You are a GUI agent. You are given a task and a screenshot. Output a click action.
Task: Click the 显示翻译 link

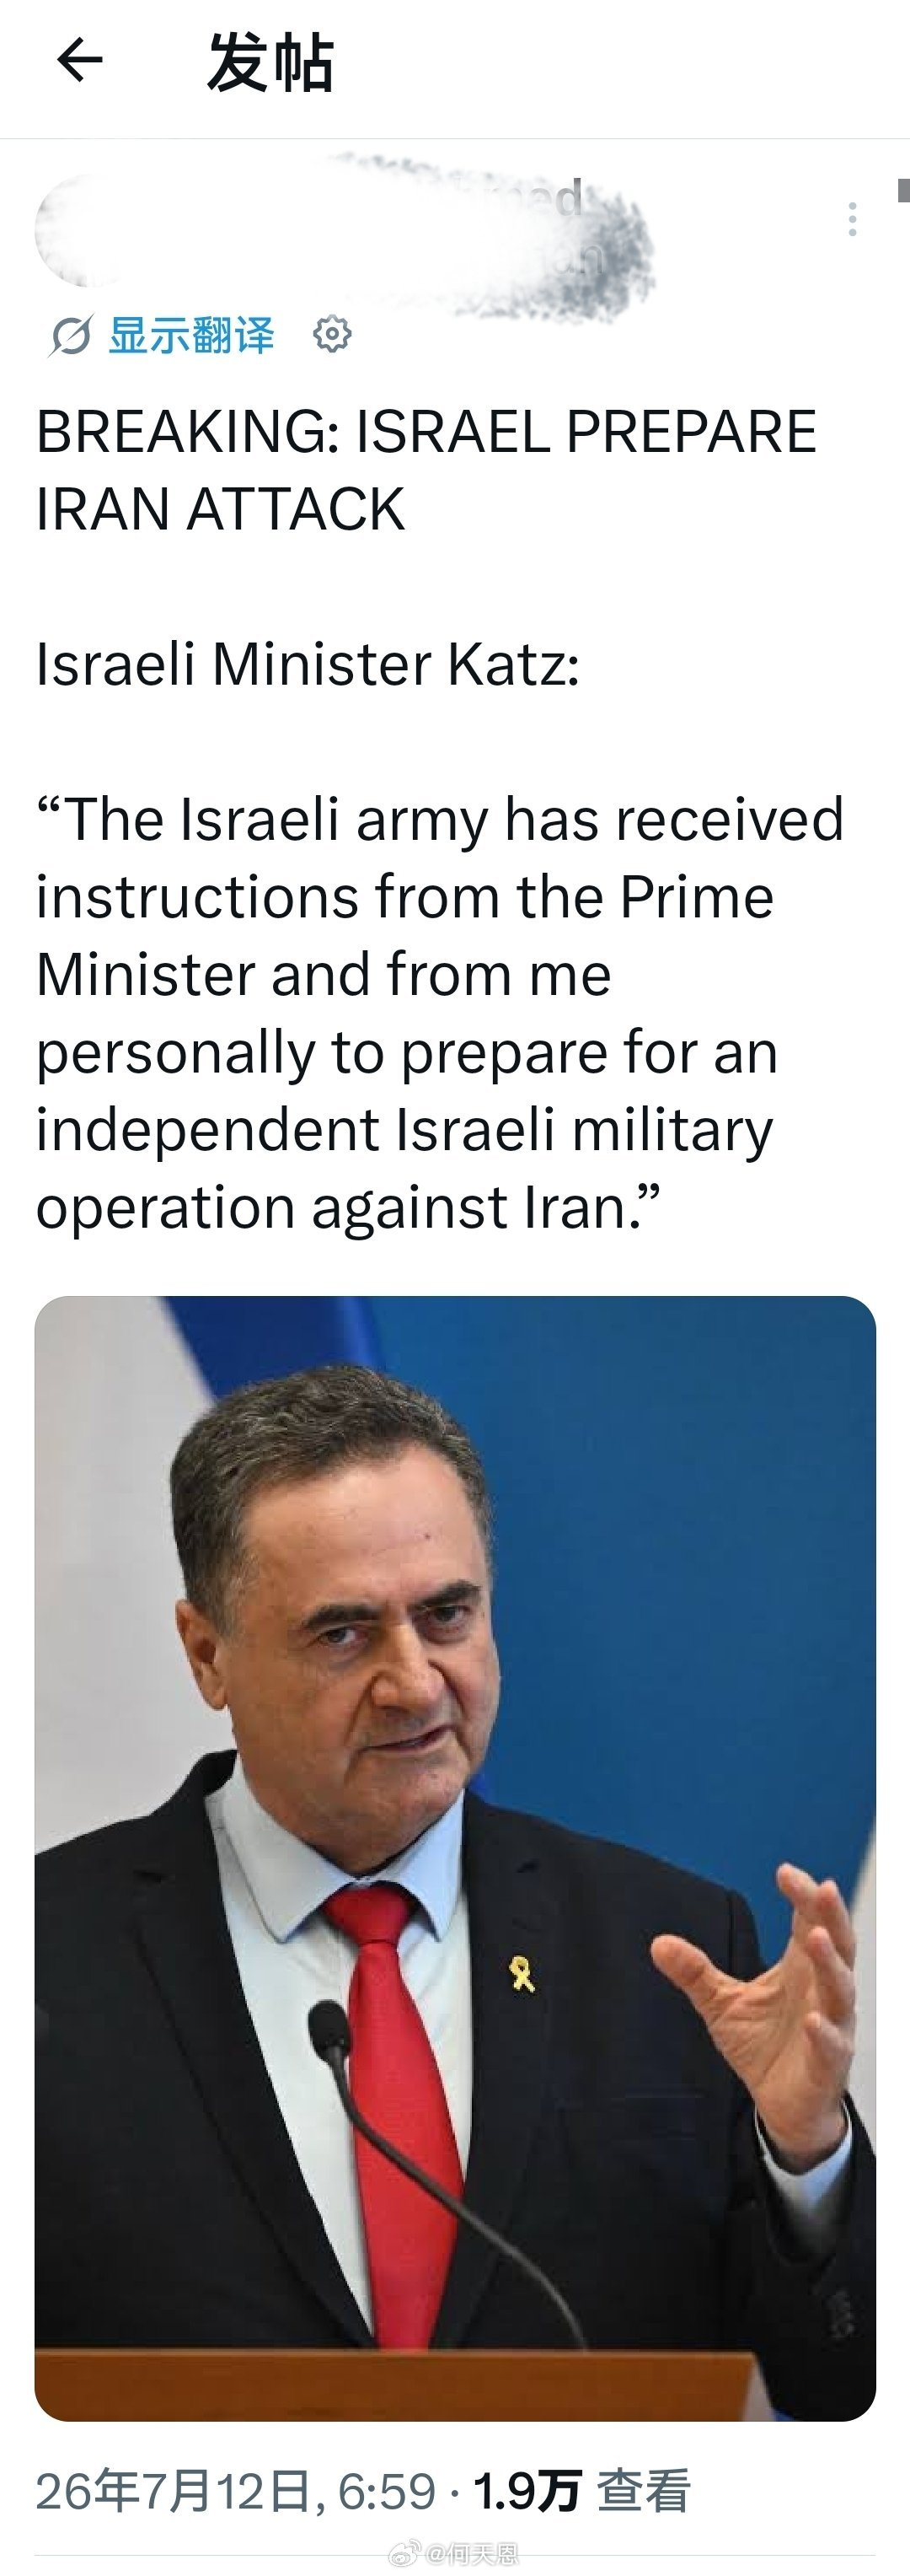tap(190, 335)
